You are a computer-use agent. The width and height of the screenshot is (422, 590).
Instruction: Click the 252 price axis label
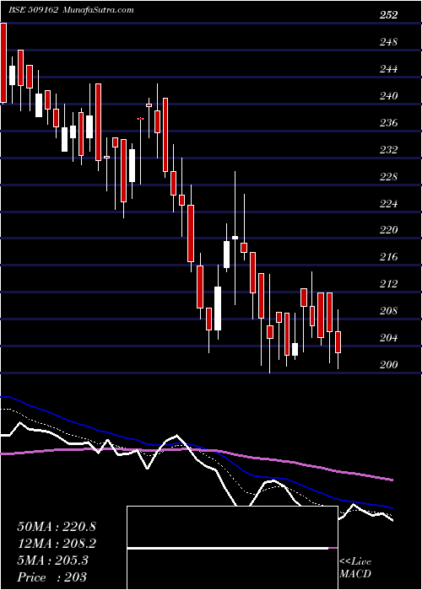point(388,15)
